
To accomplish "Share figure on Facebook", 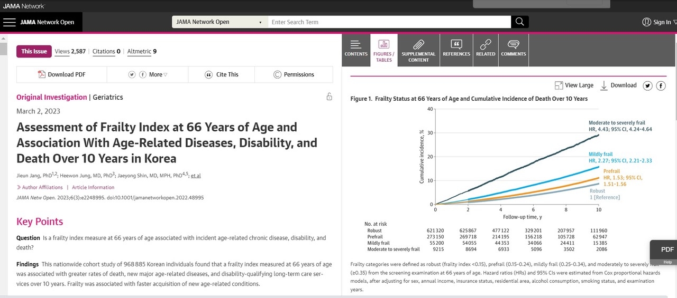I will (x=661, y=85).
